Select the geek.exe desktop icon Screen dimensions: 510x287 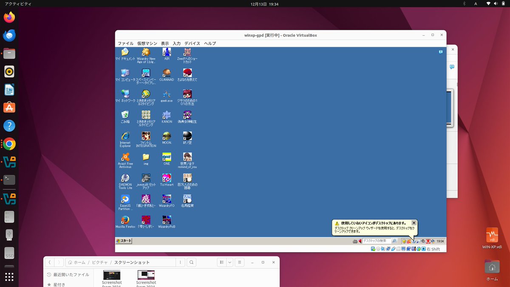coord(167,96)
